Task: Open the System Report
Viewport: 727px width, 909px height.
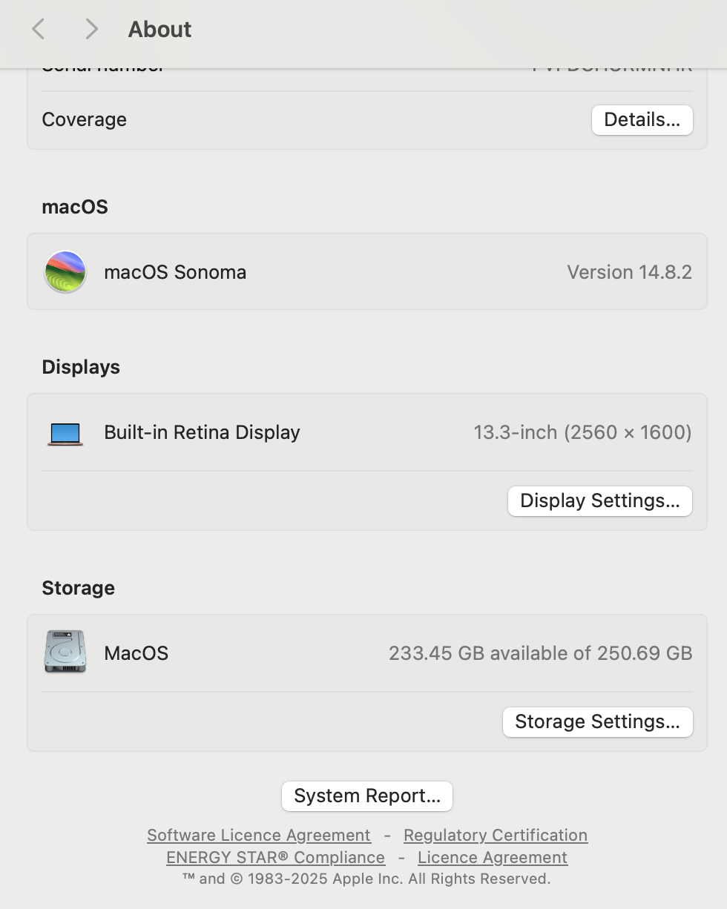Action: 367,796
